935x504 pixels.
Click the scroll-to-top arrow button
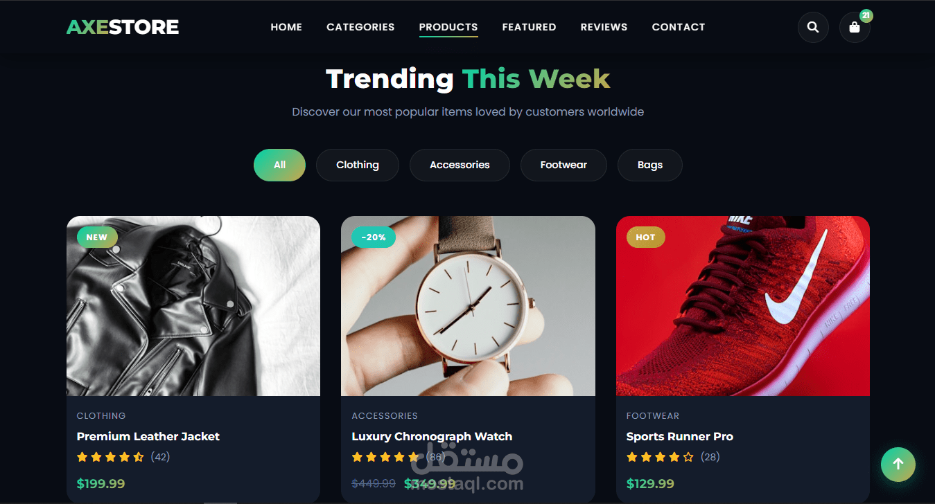[x=898, y=464]
